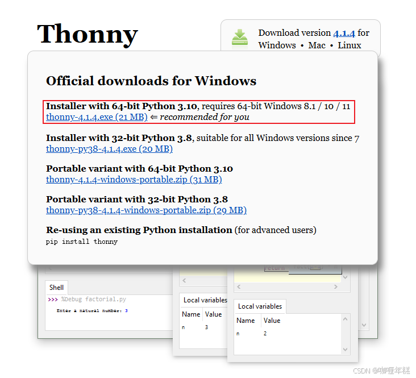Open the right Local variables tab

(x=260, y=306)
